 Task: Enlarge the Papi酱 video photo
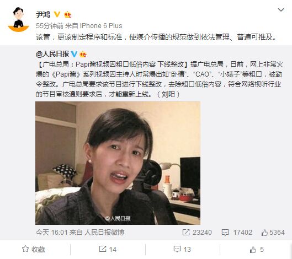(x=118, y=163)
